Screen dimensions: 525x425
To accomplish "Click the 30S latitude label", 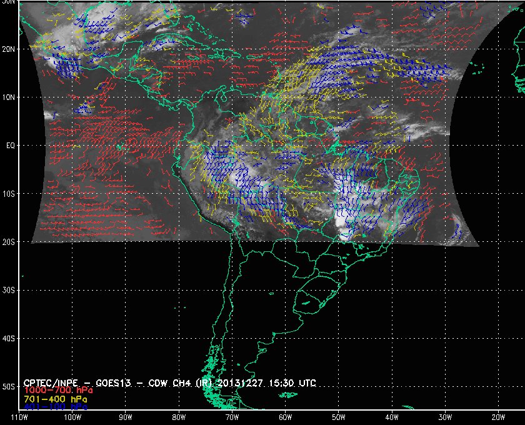I will click(8, 290).
